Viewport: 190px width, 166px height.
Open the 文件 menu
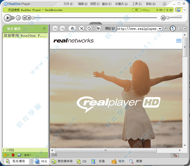coord(68,4)
